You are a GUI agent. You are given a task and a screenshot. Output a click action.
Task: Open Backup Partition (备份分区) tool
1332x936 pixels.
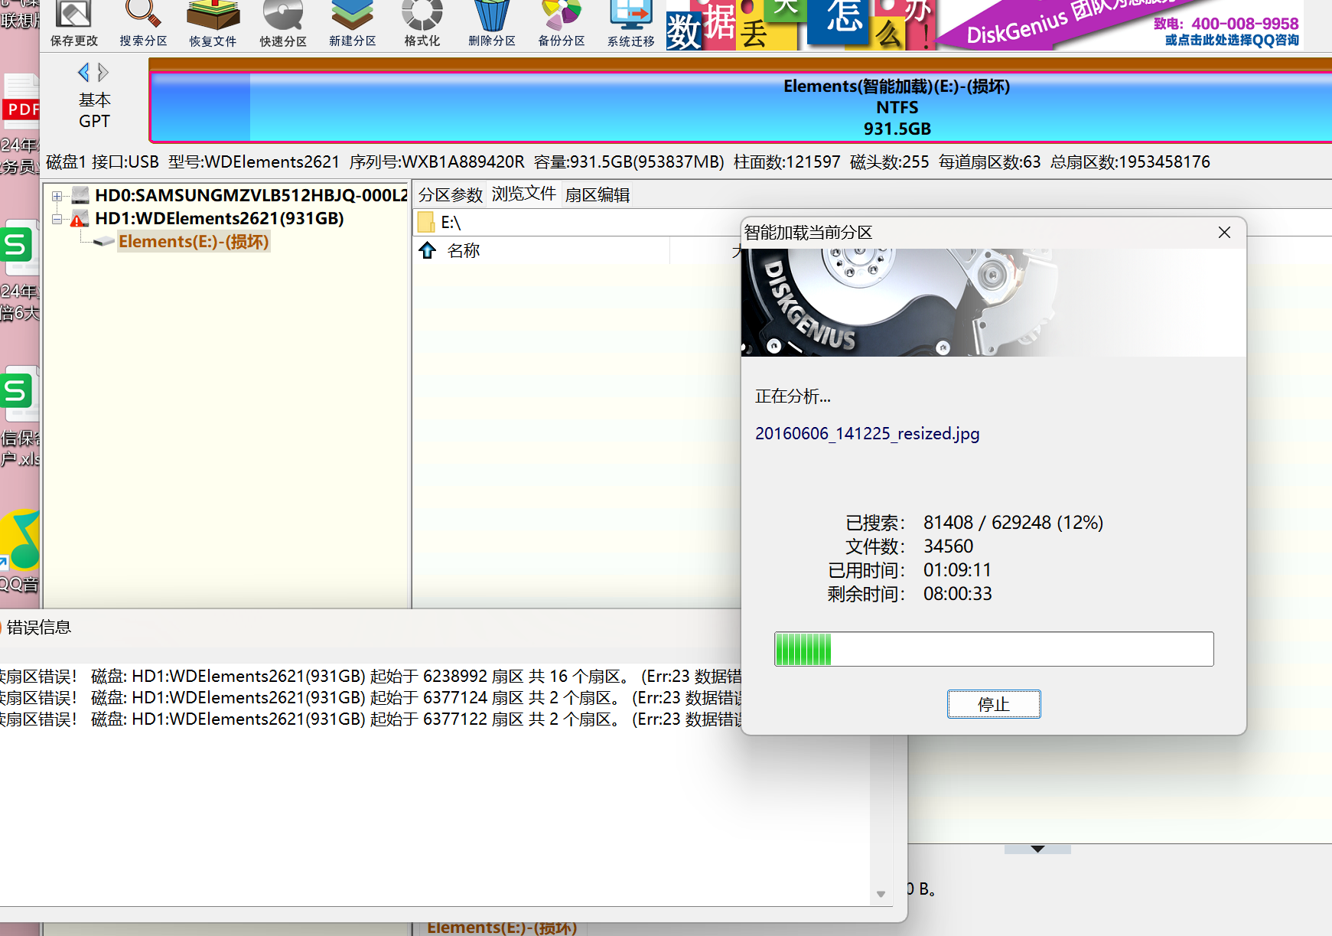(562, 24)
